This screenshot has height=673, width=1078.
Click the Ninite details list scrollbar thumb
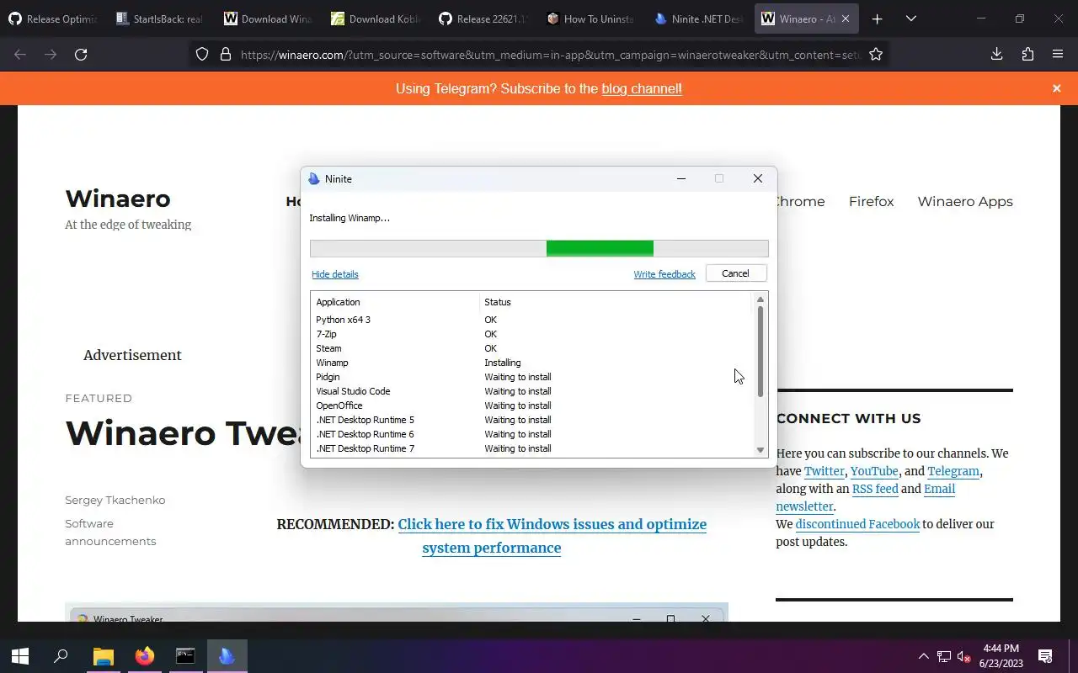tap(760, 352)
